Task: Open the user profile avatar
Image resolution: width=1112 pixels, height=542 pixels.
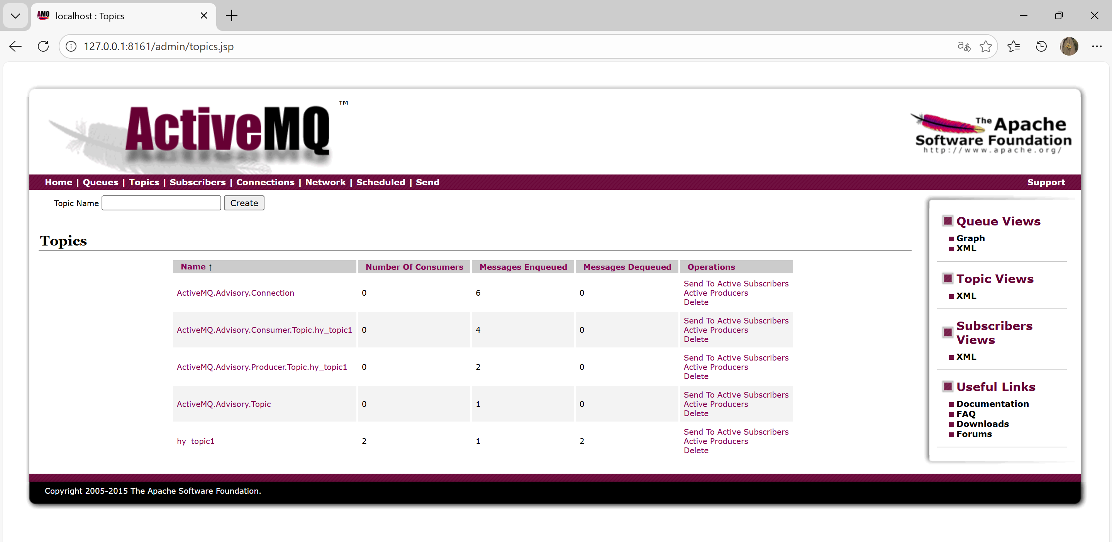Action: tap(1069, 46)
